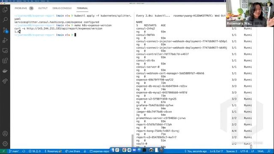Click the curl URL line in terminal
This screenshot has height=154, width=274.
[58, 29]
